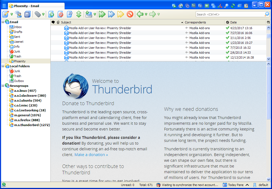Click the Get Messages inbox icon
Image resolution: width=272 pixels, height=189 pixels.
(89, 14)
